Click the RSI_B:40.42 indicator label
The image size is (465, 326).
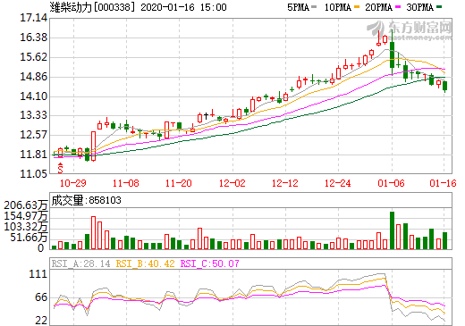click(x=145, y=263)
